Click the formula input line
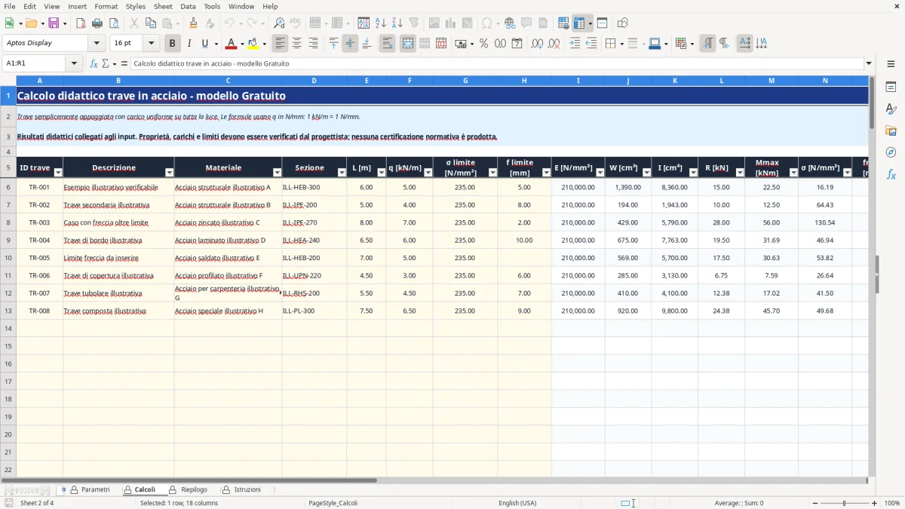 pyautogui.click(x=496, y=63)
